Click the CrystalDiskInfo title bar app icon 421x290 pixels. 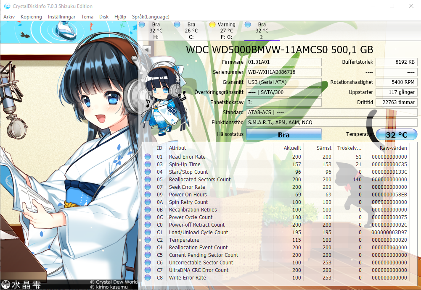(7, 6)
